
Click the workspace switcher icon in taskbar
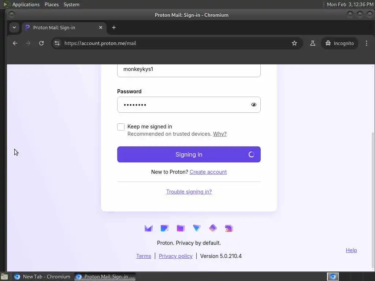[x=333, y=277]
